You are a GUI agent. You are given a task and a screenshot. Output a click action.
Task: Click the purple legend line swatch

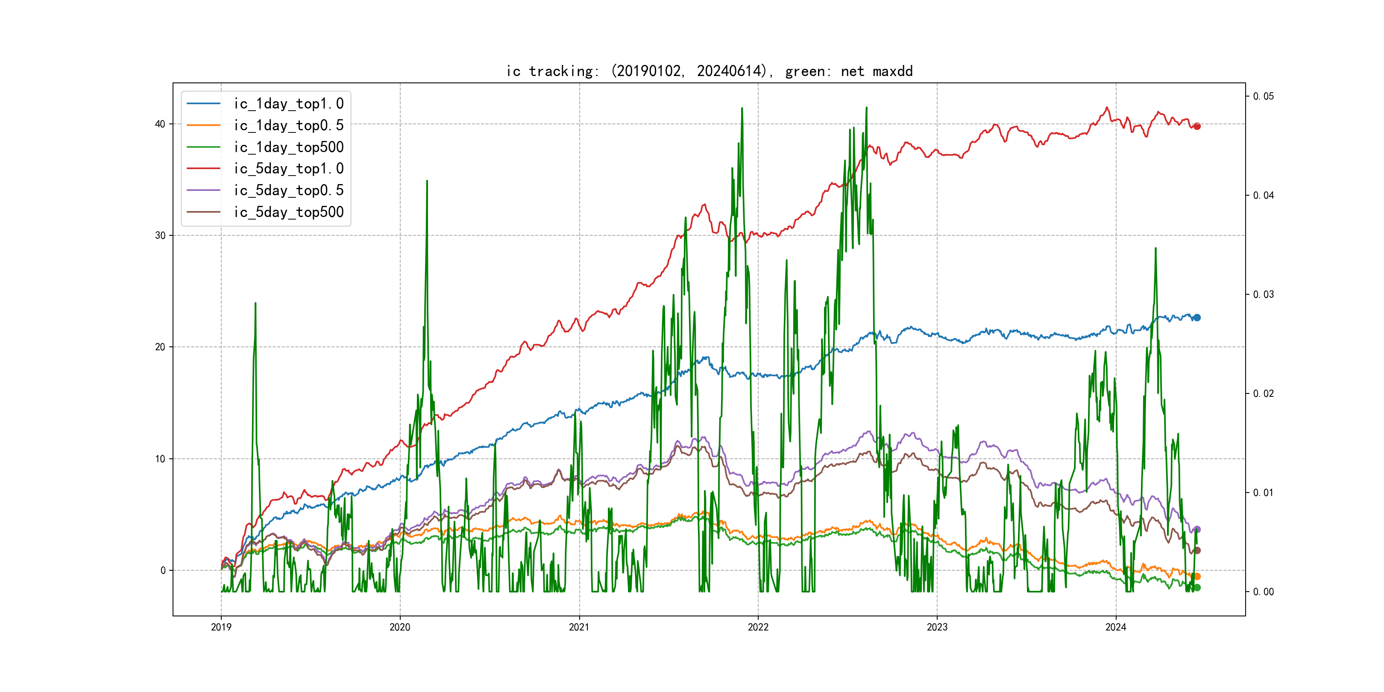[x=203, y=190]
